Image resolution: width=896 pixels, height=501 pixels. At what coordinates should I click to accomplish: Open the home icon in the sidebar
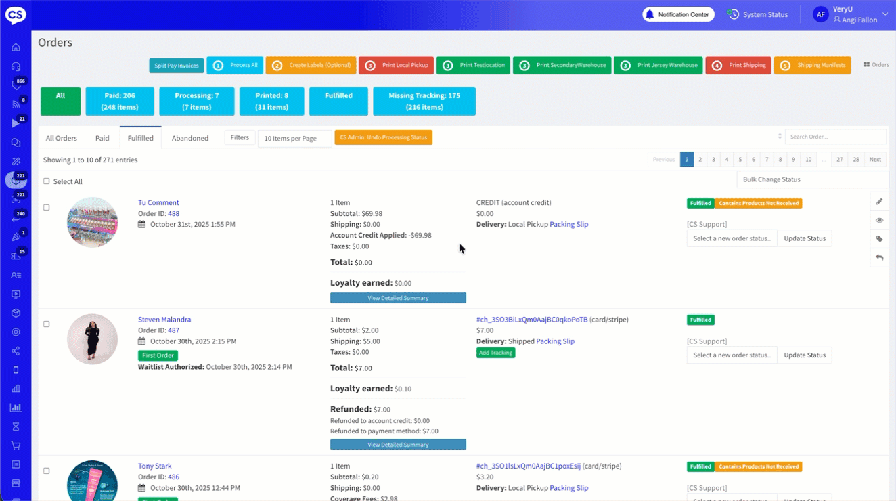coord(16,47)
